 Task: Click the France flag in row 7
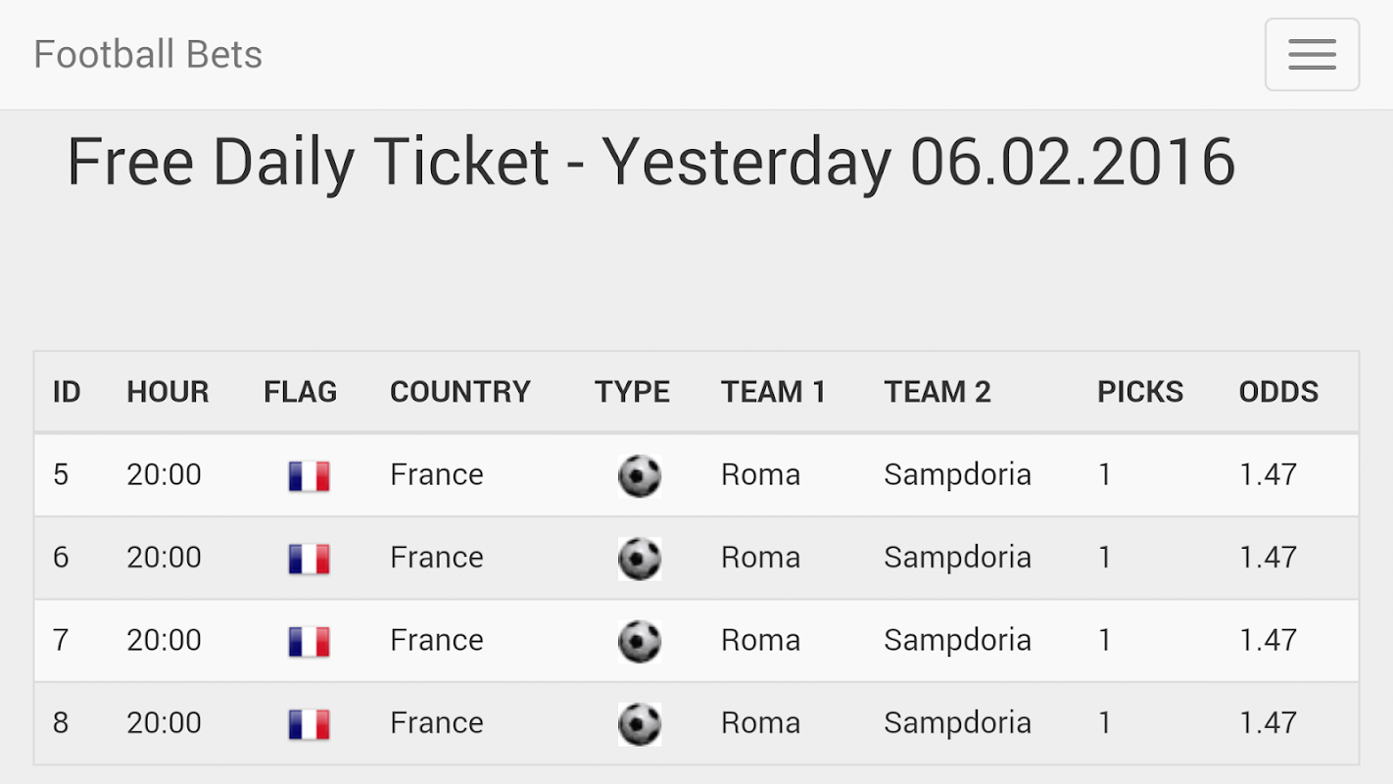click(x=309, y=642)
